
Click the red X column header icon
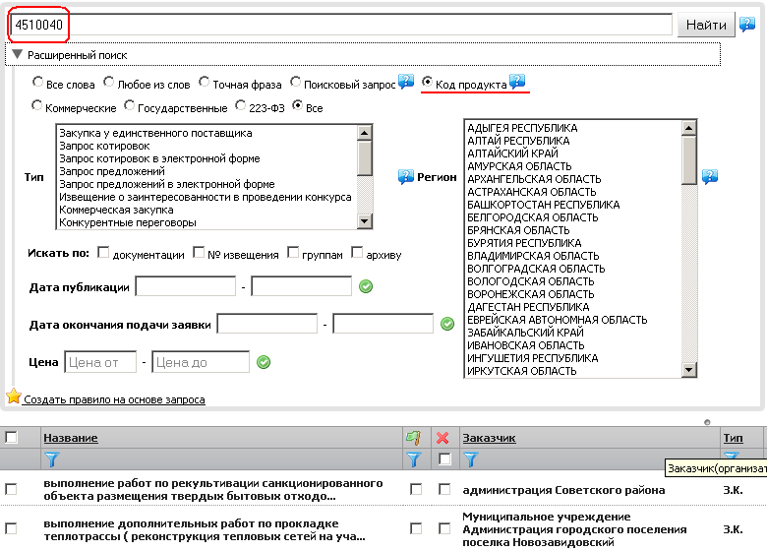[x=442, y=438]
